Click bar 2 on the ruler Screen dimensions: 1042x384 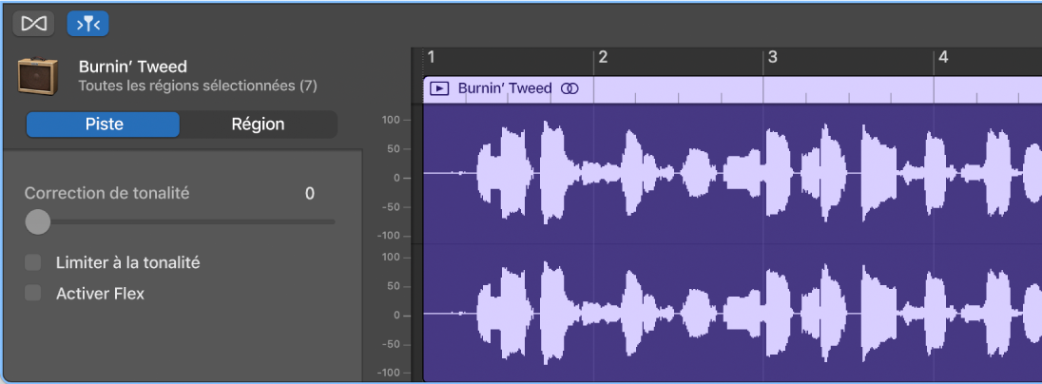pos(602,58)
